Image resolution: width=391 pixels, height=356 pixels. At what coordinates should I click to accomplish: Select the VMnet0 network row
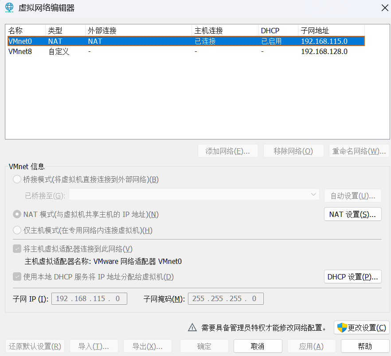coord(186,41)
